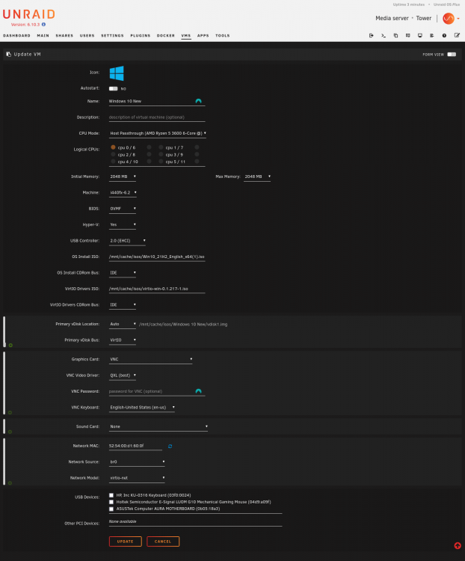Screen dimensions: 465x561
Task: Expand the account dropdown arrow
Action: pyautogui.click(x=458, y=19)
